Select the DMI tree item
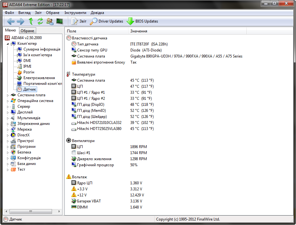Viewport: 296px width, 225px height. click(27, 60)
